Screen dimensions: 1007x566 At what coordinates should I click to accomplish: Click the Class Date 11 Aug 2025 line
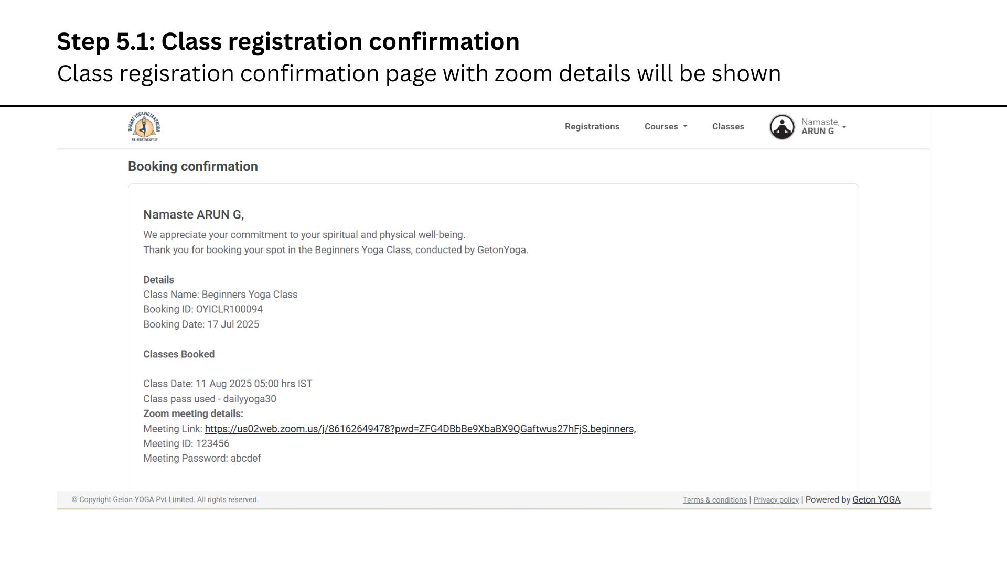tap(228, 384)
